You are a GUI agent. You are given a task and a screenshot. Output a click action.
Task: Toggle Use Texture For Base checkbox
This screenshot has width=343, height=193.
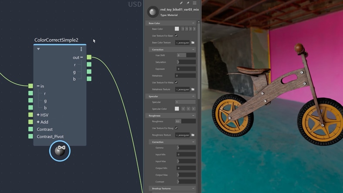pyautogui.click(x=176, y=35)
